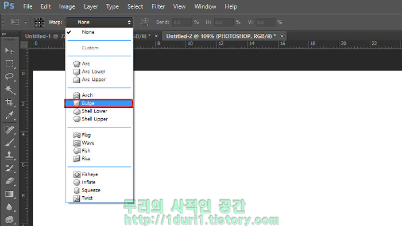Viewport: 402px width, 226px height.
Task: Open the Type menu
Action: [x=113, y=6]
